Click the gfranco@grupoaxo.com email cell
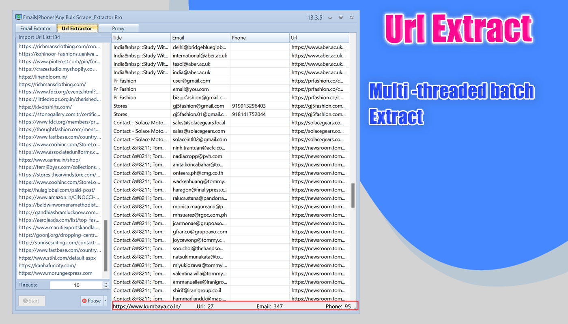Screen dimensions: 568x324 (200, 232)
